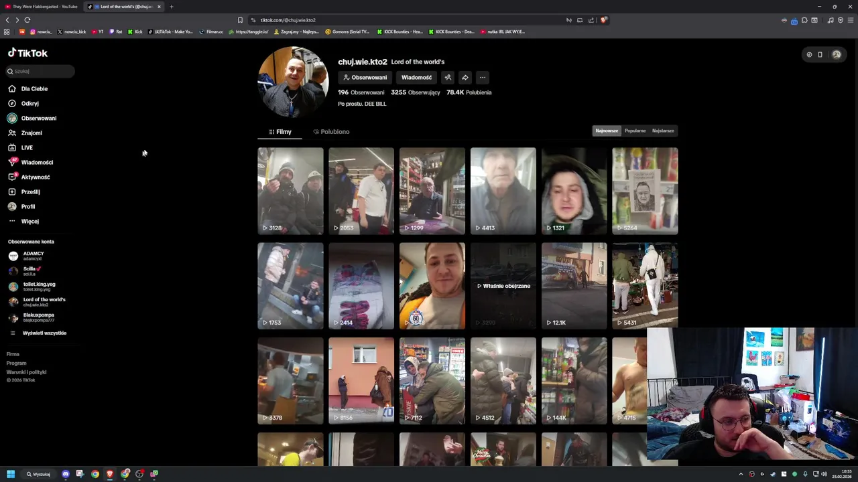858x482 pixels.
Task: Open the profile avatar picture
Action: click(x=293, y=82)
